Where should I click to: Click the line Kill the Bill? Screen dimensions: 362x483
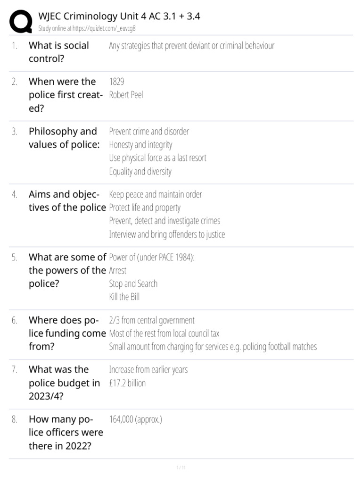[124, 297]
